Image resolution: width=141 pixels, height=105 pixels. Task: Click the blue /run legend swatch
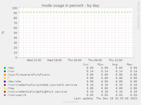[x=5, y=71]
